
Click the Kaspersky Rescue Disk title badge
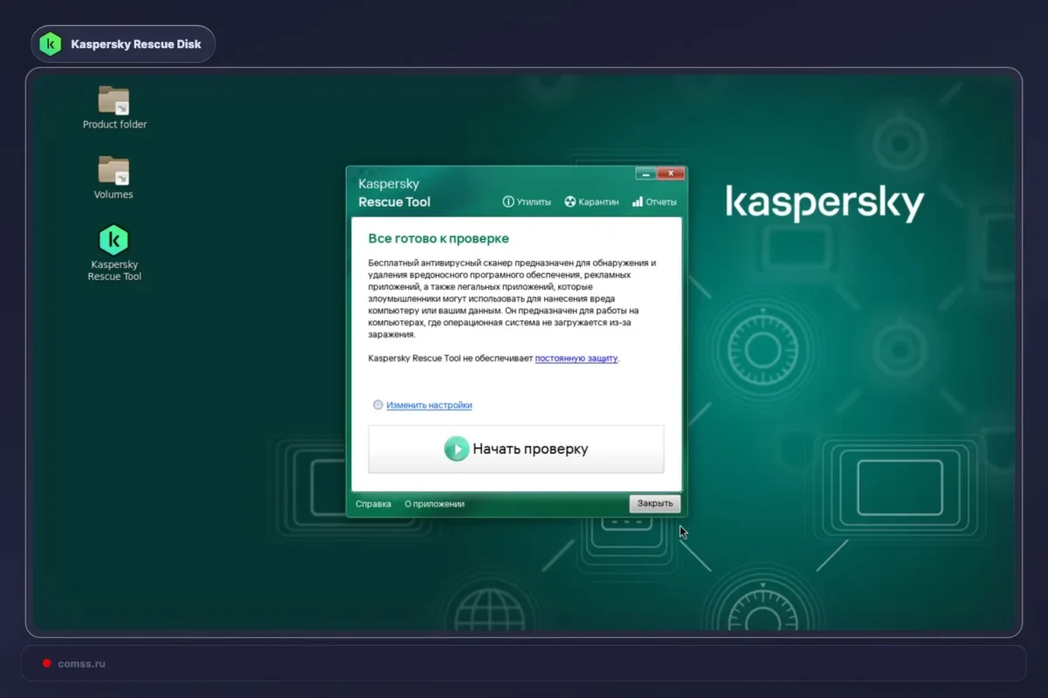coord(123,44)
